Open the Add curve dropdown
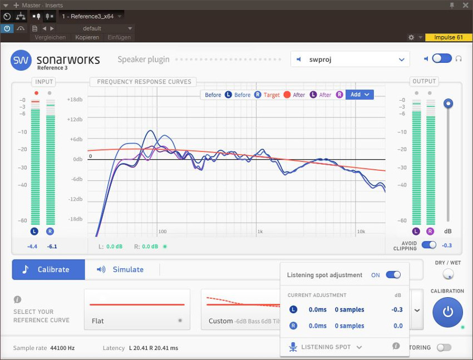This screenshot has width=473, height=360. 359,95
